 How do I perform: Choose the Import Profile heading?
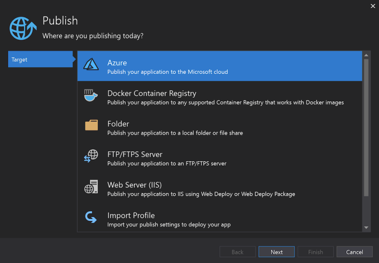pyautogui.click(x=131, y=215)
